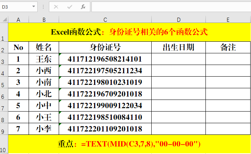
Task: Click the name cell '小王'
Action: pyautogui.click(x=44, y=118)
